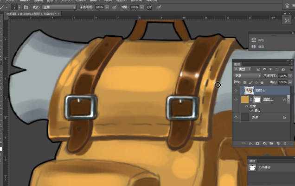Click the layer 不透明度 100% field
295x186 pixels.
[x=283, y=76]
